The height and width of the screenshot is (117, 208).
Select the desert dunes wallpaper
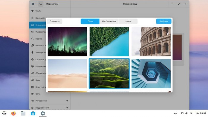[x=67, y=74]
